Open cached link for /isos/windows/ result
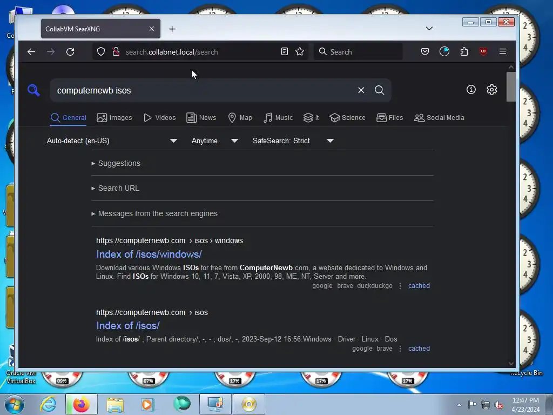553x415 pixels. pyautogui.click(x=419, y=286)
